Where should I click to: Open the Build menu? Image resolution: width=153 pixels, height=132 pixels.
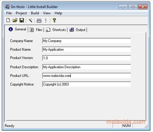(x=35, y=13)
